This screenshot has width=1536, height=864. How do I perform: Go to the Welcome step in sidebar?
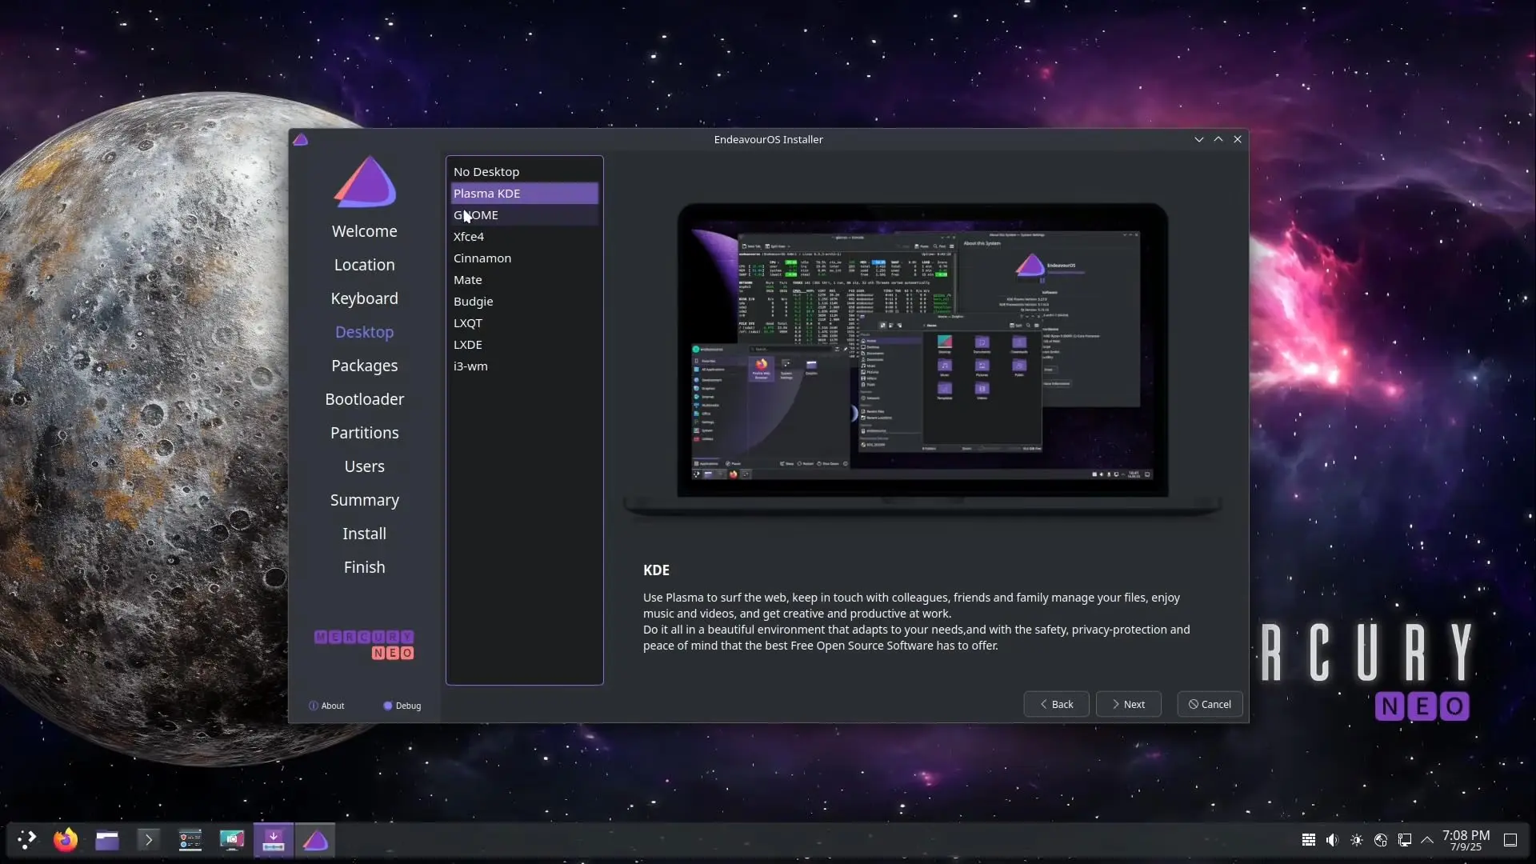click(x=365, y=231)
